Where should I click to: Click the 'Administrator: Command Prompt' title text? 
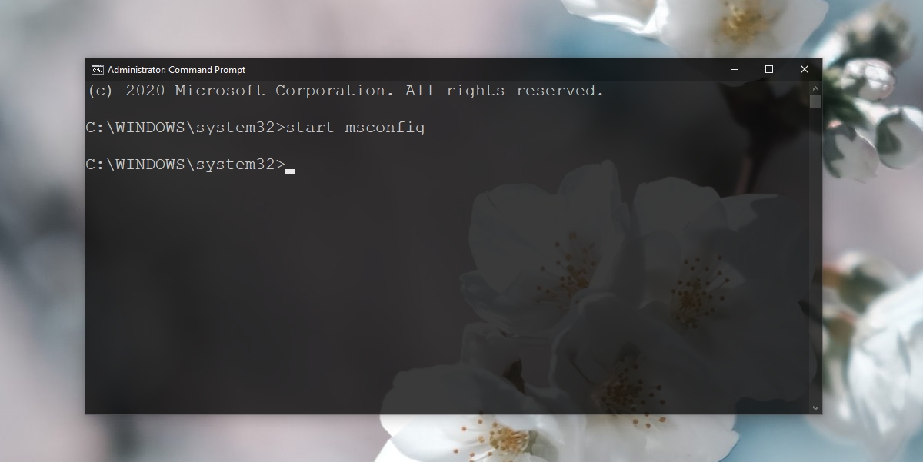point(176,70)
